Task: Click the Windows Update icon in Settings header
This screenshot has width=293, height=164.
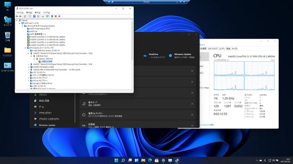Action: coord(170,55)
